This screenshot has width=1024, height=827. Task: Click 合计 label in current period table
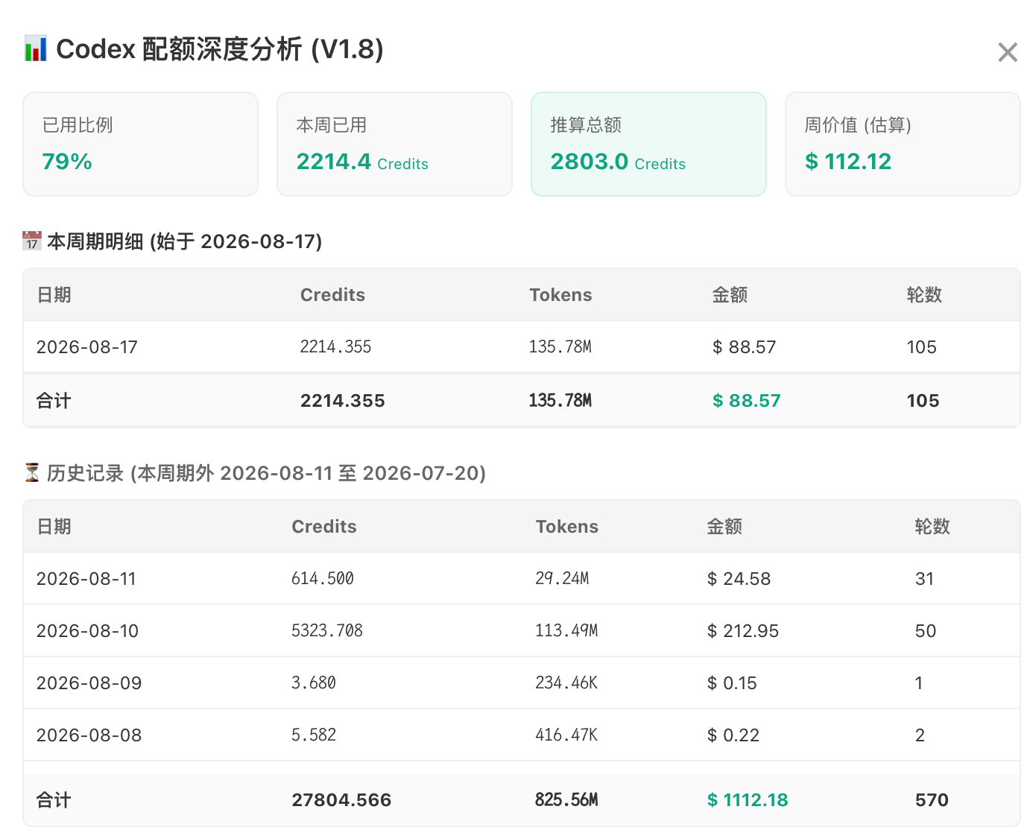(54, 401)
